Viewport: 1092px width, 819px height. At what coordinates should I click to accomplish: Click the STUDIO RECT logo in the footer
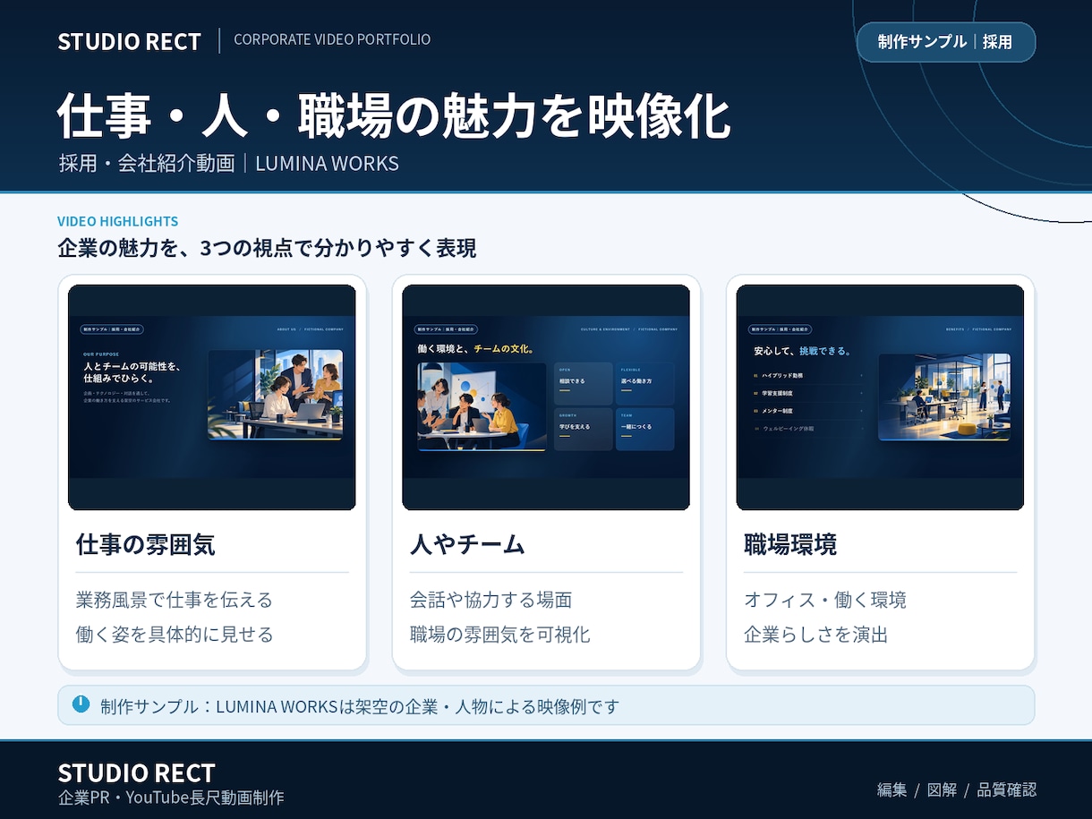(136, 773)
